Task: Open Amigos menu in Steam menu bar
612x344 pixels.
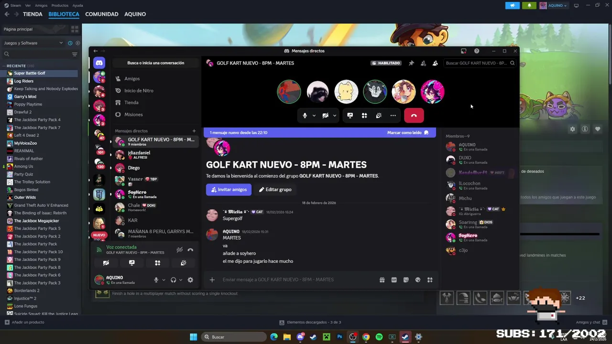Action: (41, 5)
